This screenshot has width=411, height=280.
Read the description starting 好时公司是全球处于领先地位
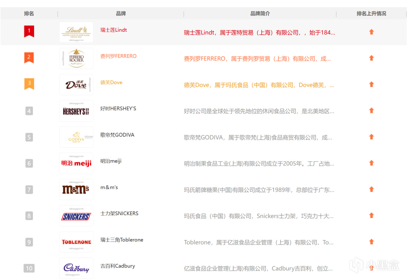[259, 111]
